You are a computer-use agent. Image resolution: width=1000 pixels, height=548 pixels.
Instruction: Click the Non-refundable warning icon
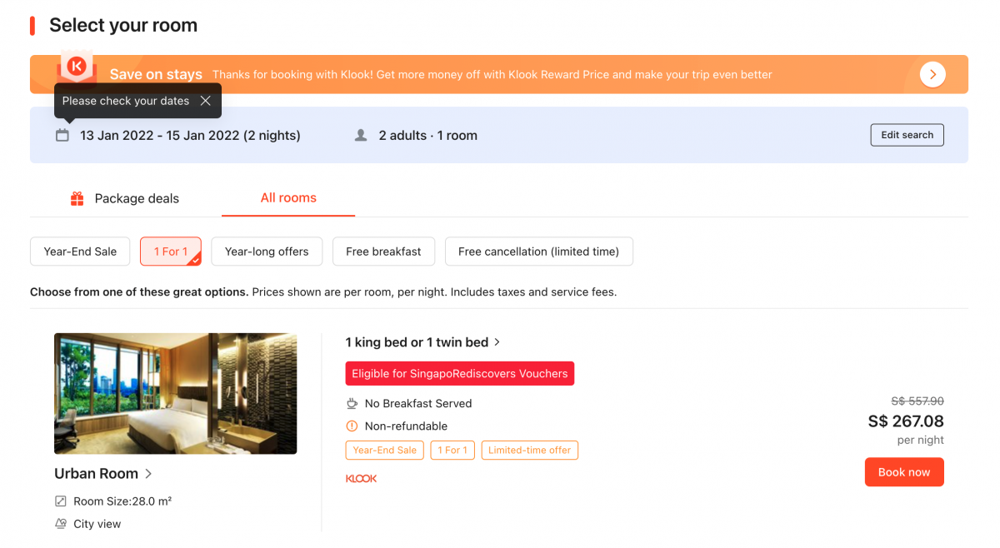pos(352,426)
